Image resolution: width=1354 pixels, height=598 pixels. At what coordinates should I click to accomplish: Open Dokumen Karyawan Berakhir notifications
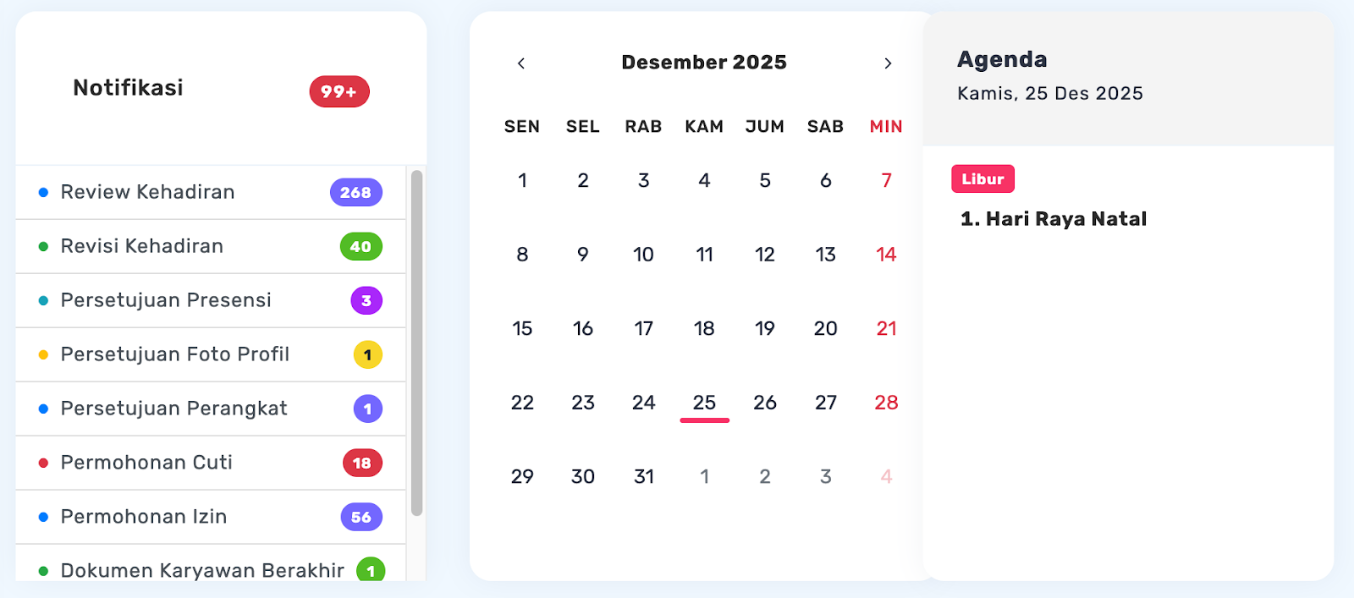pyautogui.click(x=202, y=571)
